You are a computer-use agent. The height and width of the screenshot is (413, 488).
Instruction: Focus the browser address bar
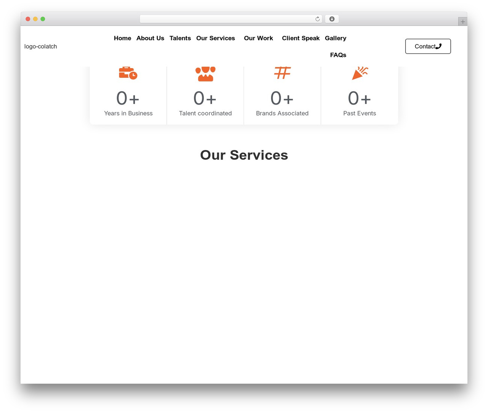pos(231,19)
